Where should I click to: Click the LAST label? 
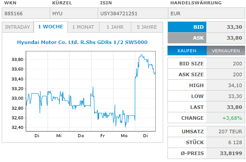pyautogui.click(x=197, y=107)
